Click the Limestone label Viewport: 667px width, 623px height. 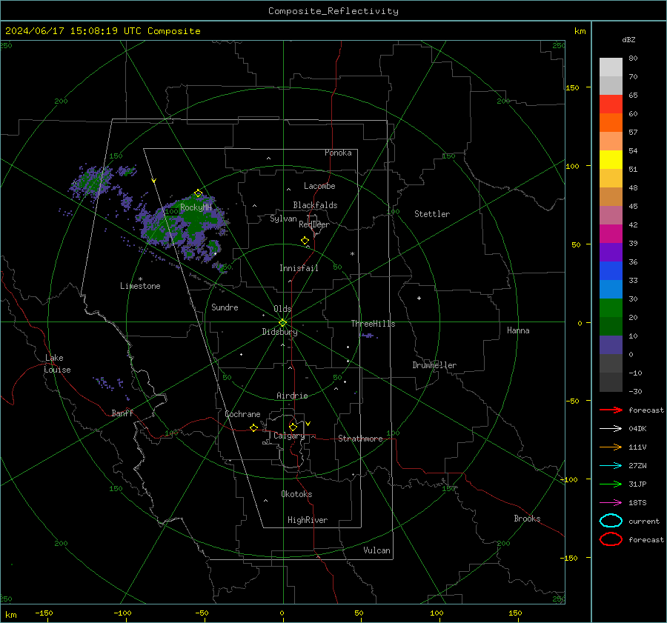click(140, 286)
